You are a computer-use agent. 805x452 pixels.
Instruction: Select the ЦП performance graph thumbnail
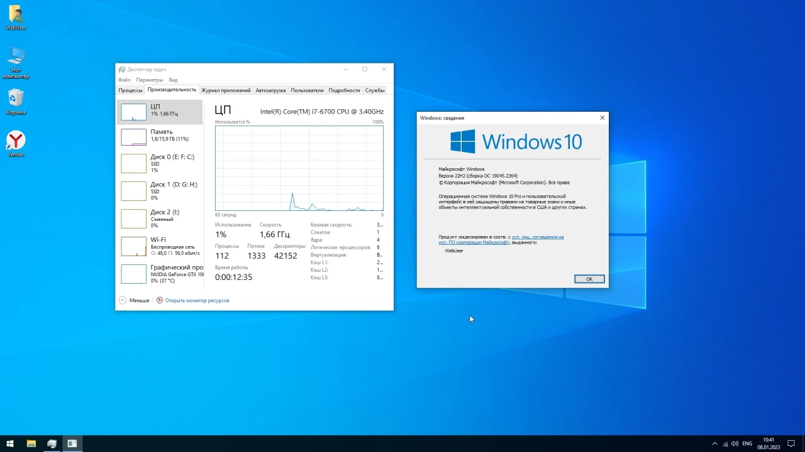(x=133, y=112)
